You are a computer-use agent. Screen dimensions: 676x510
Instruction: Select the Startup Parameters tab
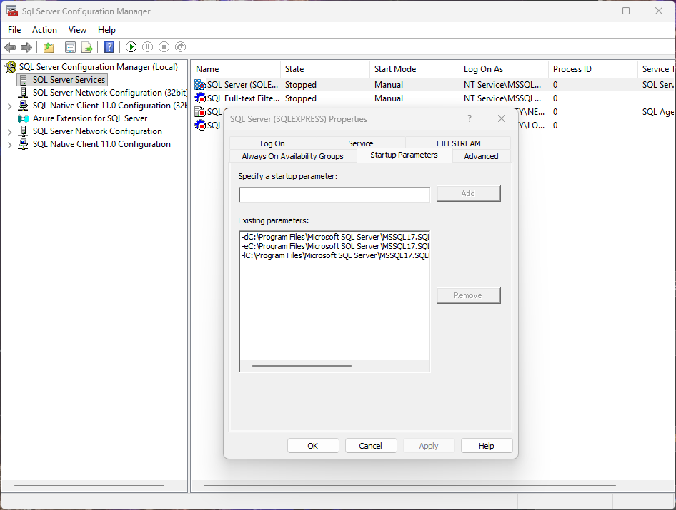pyautogui.click(x=404, y=155)
